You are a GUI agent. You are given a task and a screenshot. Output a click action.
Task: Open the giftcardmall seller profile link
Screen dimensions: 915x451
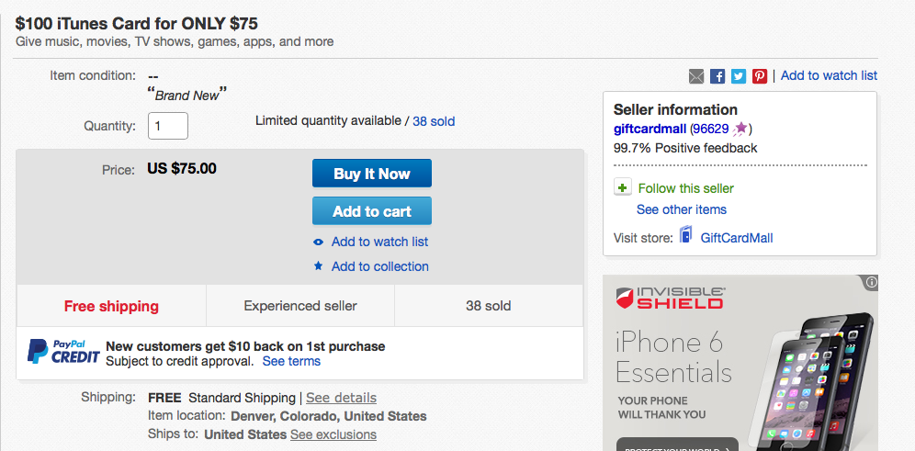pyautogui.click(x=650, y=129)
